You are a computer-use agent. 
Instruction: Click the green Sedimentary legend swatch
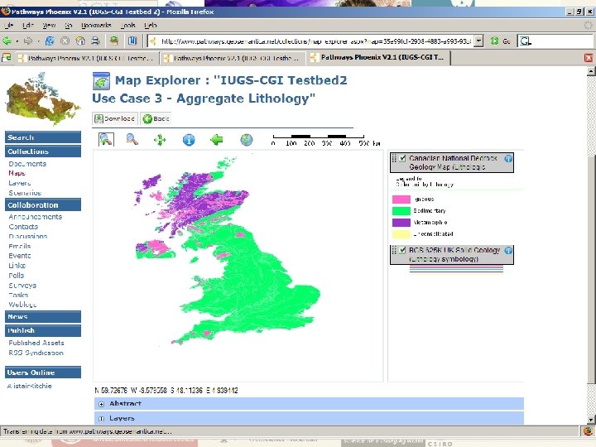[x=401, y=210]
